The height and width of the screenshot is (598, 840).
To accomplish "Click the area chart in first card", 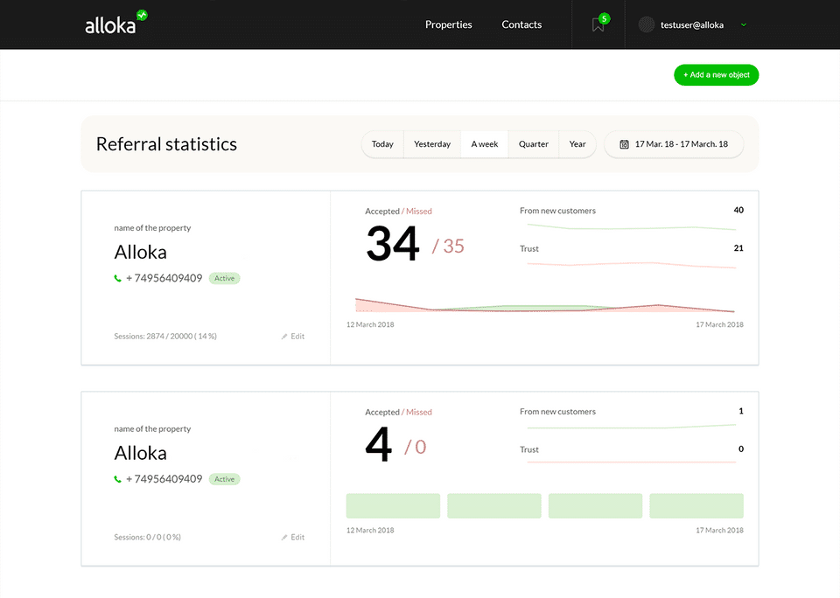I will point(545,305).
